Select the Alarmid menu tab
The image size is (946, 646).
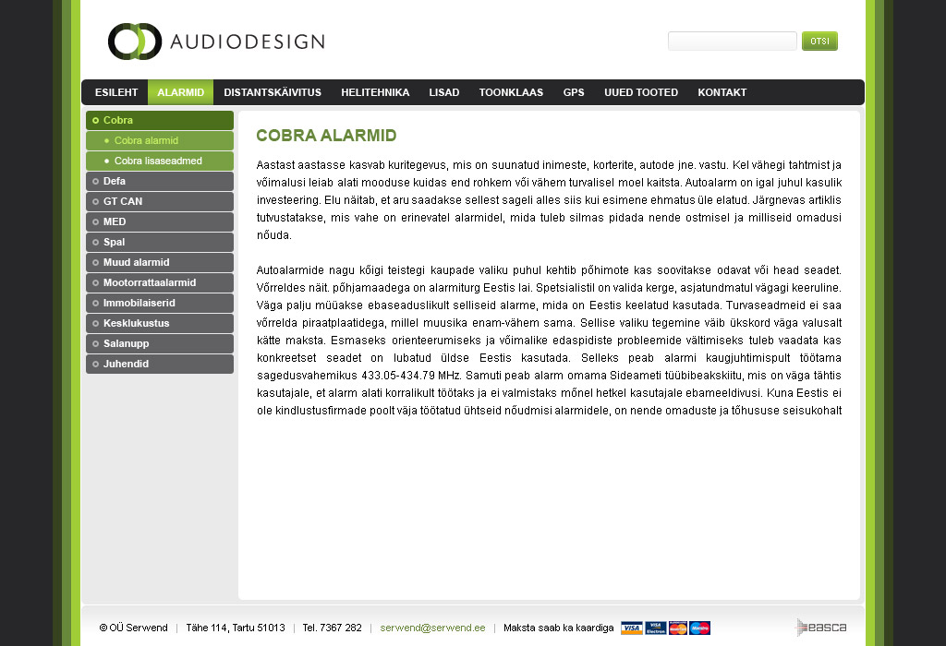coord(180,92)
